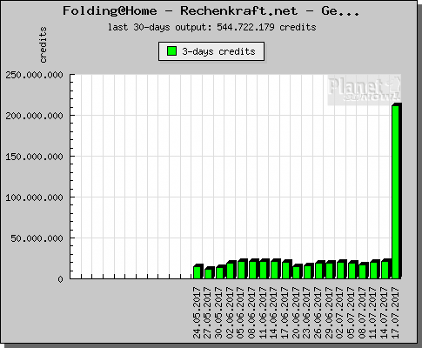Click the bar for 11.06.2017
The image size is (422, 348).
click(x=265, y=269)
